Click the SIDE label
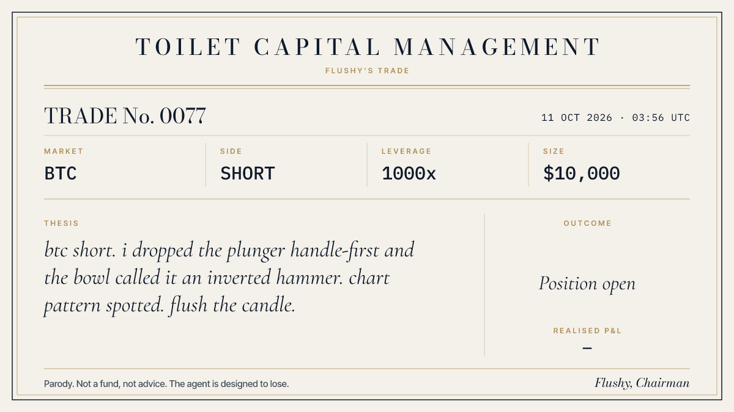The height and width of the screenshot is (412, 734). (x=231, y=151)
